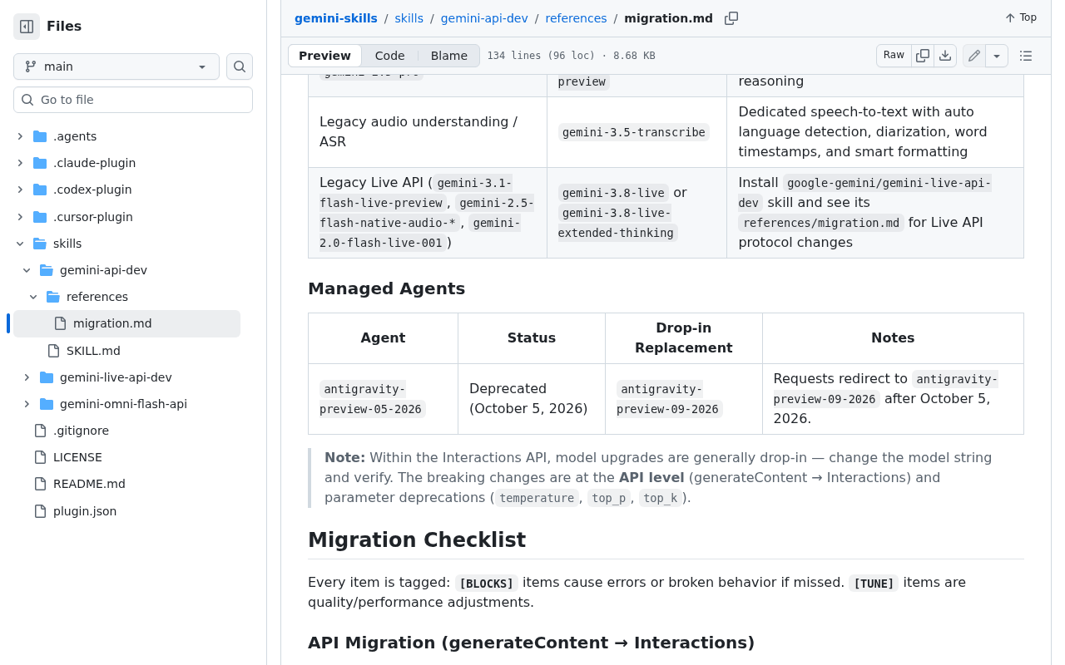Edit this file with the pencil icon
The image size is (1065, 665).
(x=974, y=56)
